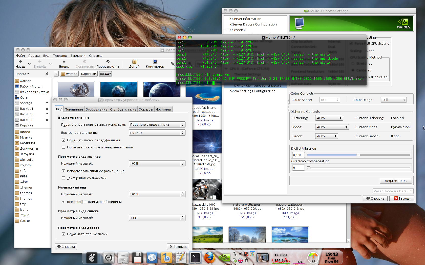The width and height of the screenshot is (425, 265).
Task: Toggle 'Все столбцы одинаковой ширины' checkbox
Action: click(63, 202)
